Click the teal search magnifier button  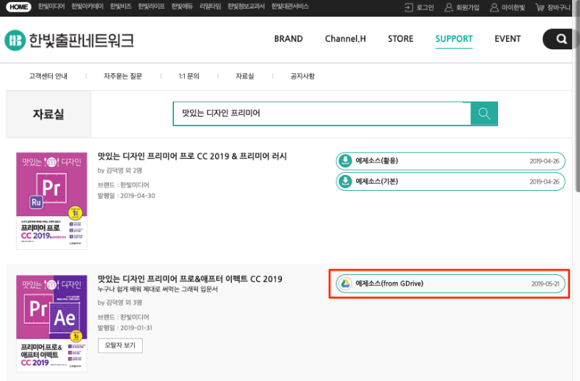pyautogui.click(x=484, y=114)
